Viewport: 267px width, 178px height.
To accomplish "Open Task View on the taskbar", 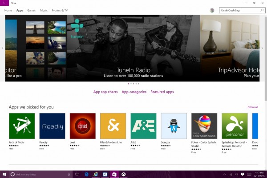I will click(77, 174).
